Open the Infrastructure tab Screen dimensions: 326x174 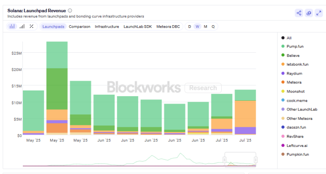[107, 27]
